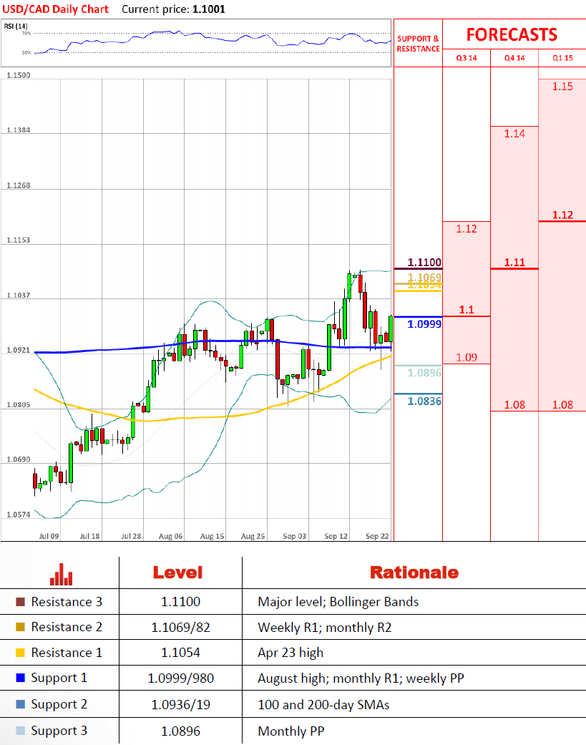Click the FORECASTS heading

[x=512, y=34]
